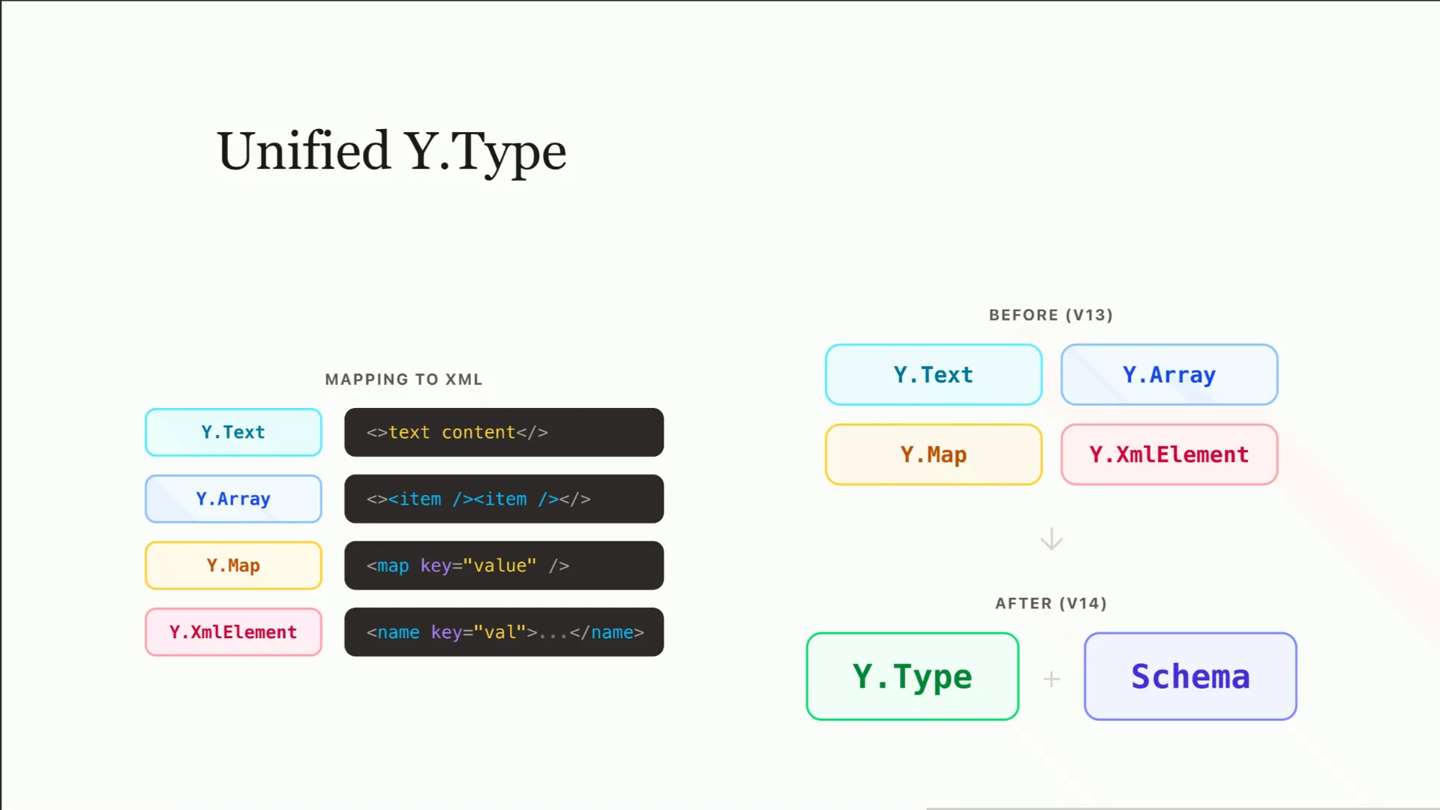Click the text content XML code block
1440x810 pixels.
[504, 432]
